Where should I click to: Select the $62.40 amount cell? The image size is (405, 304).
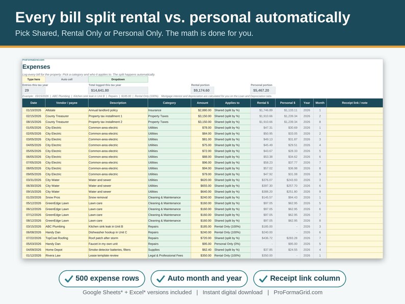pyautogui.click(x=202, y=250)
